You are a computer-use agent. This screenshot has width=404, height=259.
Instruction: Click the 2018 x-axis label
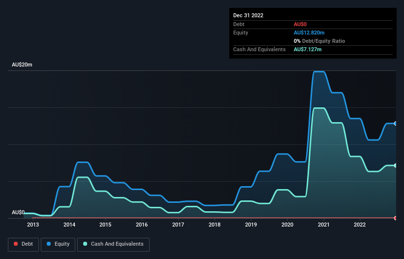point(215,225)
